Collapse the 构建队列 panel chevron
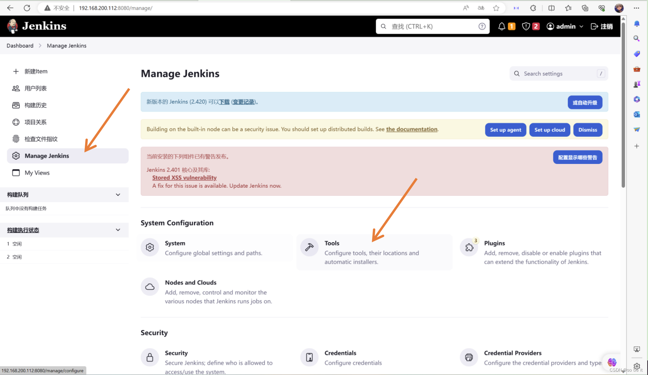This screenshot has height=375, width=648. click(x=118, y=195)
